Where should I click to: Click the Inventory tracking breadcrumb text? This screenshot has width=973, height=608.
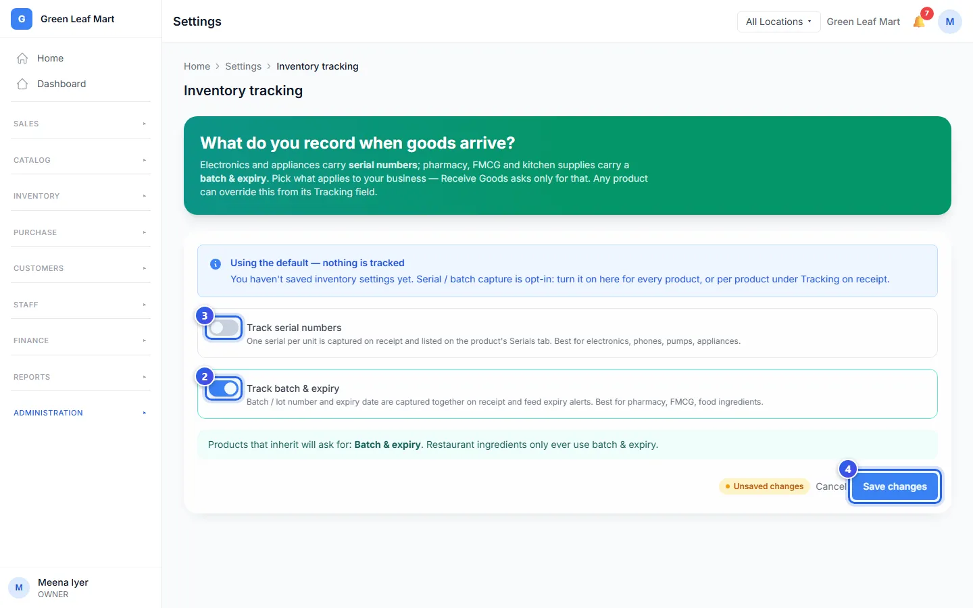(318, 66)
